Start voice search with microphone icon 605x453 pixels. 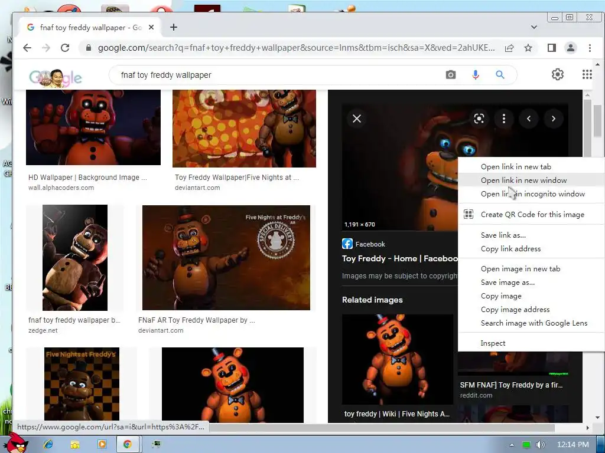click(476, 75)
